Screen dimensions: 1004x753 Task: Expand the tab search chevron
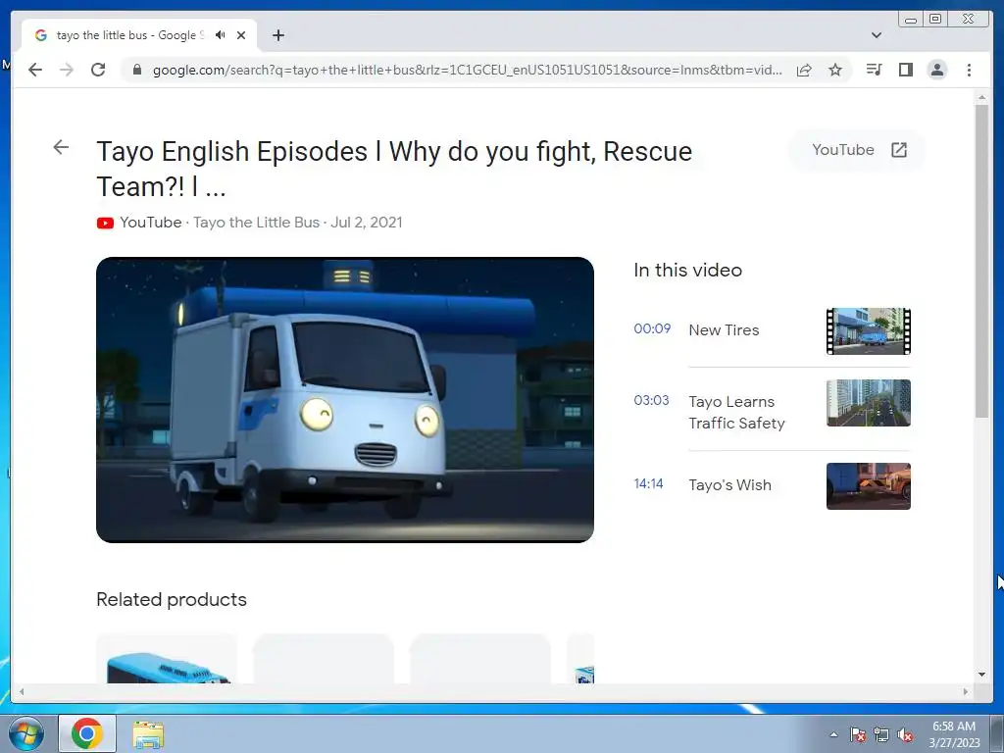click(x=877, y=35)
